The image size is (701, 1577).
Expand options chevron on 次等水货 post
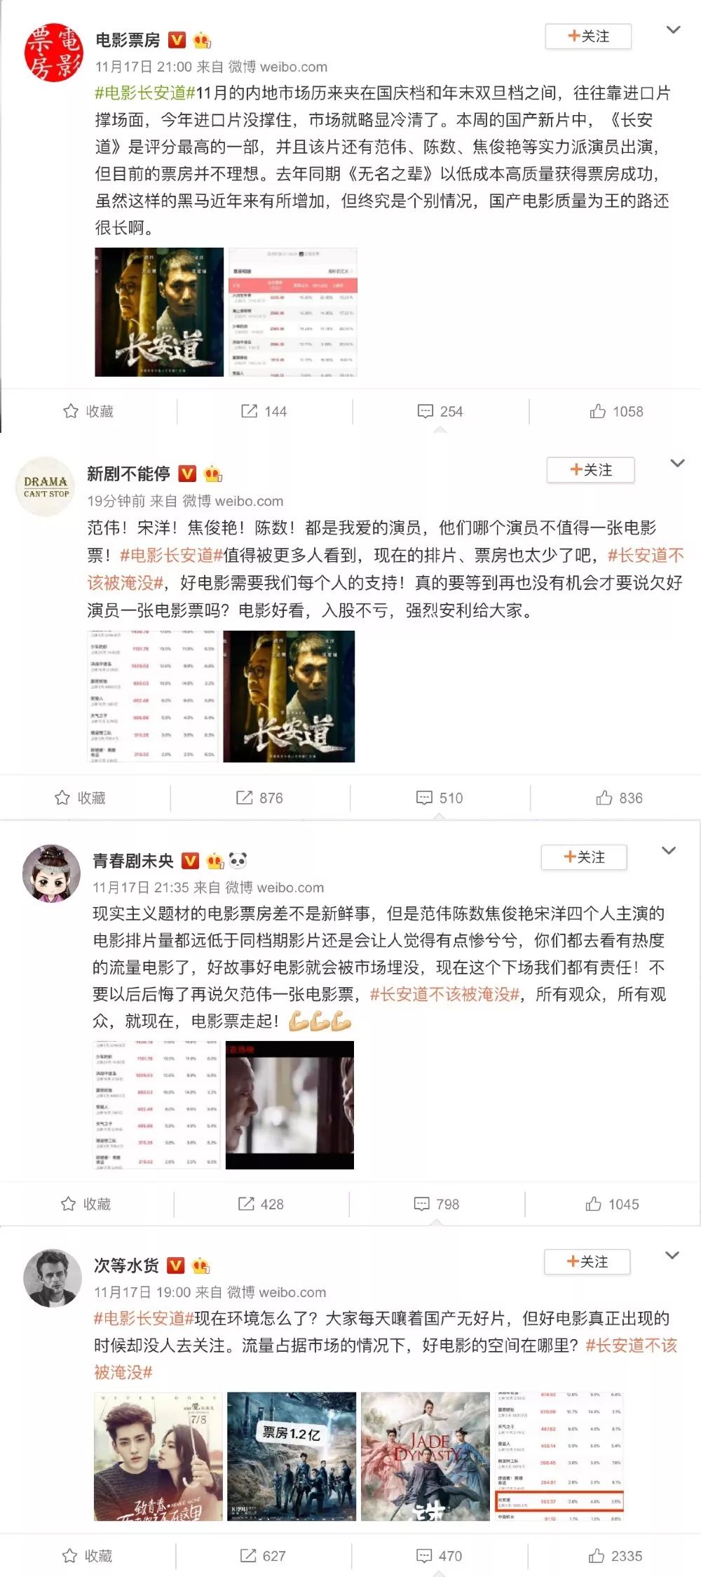[x=672, y=1256]
